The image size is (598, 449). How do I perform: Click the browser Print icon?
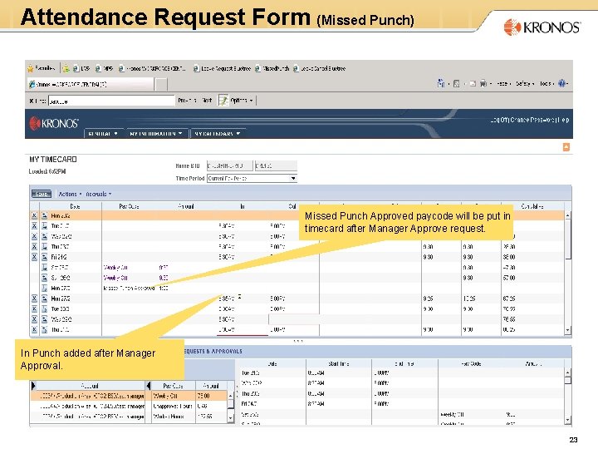click(483, 83)
